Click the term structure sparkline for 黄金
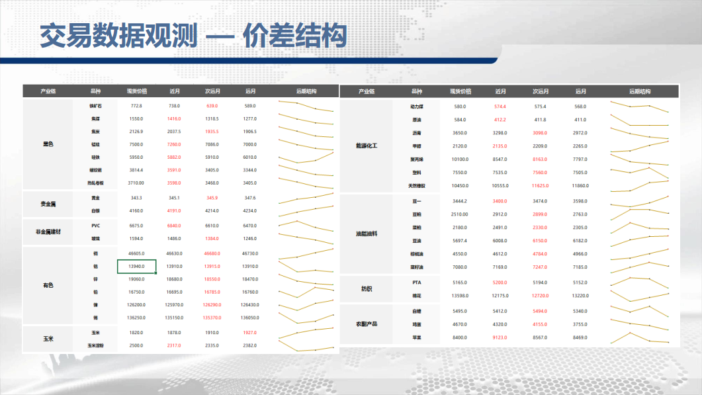The image size is (702, 395). click(306, 198)
